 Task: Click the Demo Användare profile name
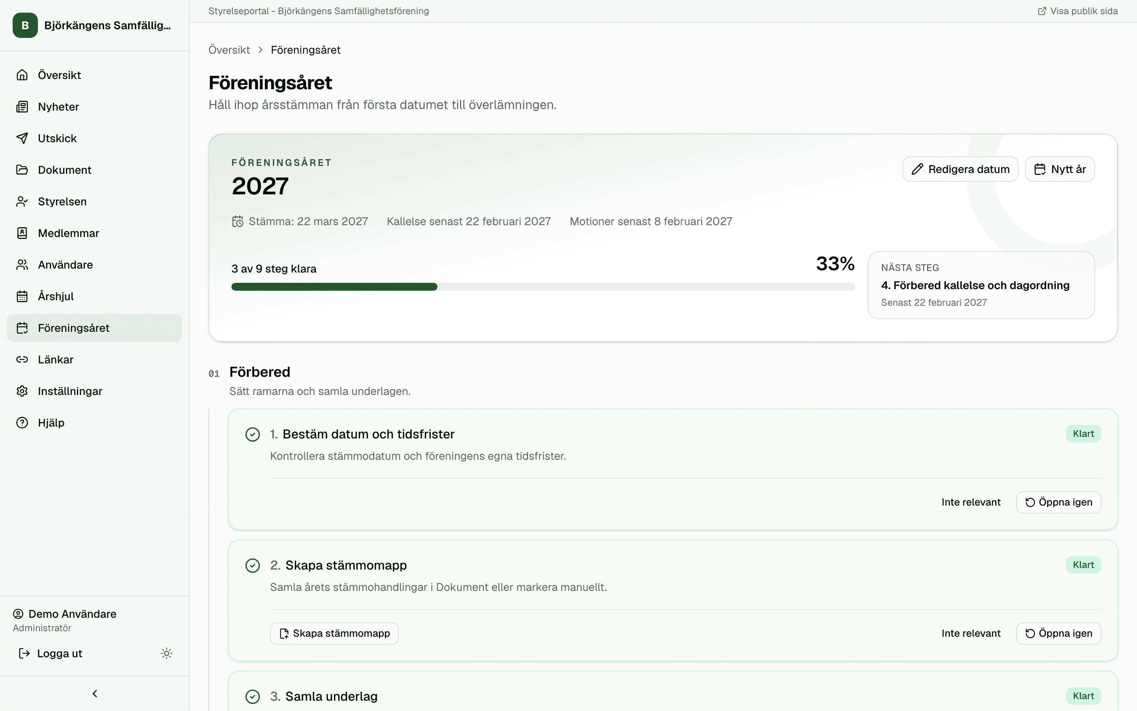(72, 614)
